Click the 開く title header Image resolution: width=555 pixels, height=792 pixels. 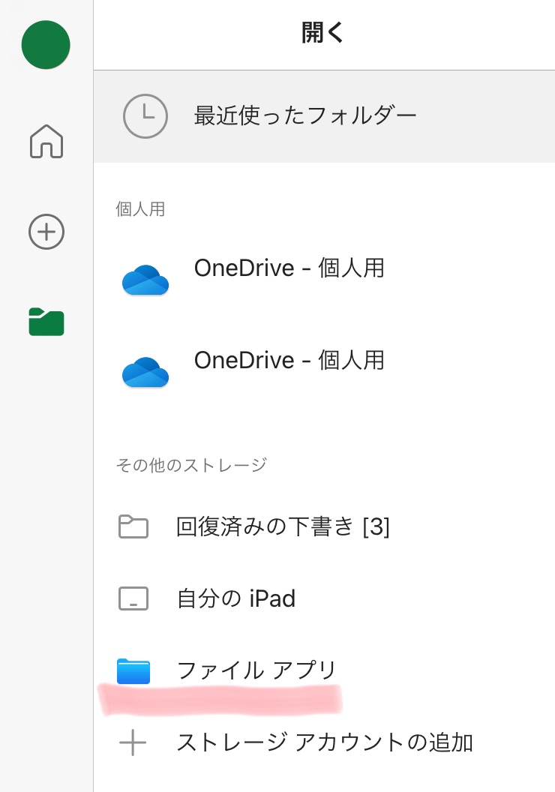(x=322, y=34)
